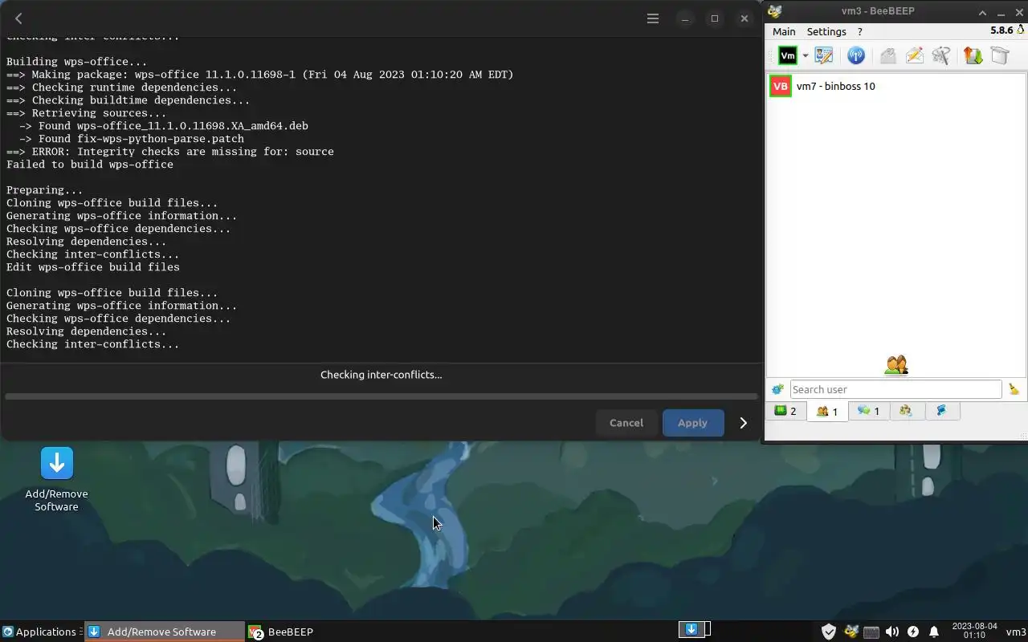This screenshot has width=1028, height=642.
Task: Open the Applications menu in taskbar
Action: pos(39,632)
